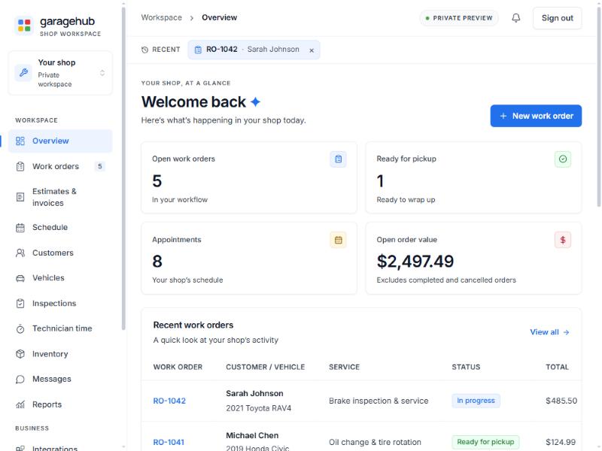Click Sarah Johnson customer name in table
Screen dimensions: 602x451
coord(254,394)
